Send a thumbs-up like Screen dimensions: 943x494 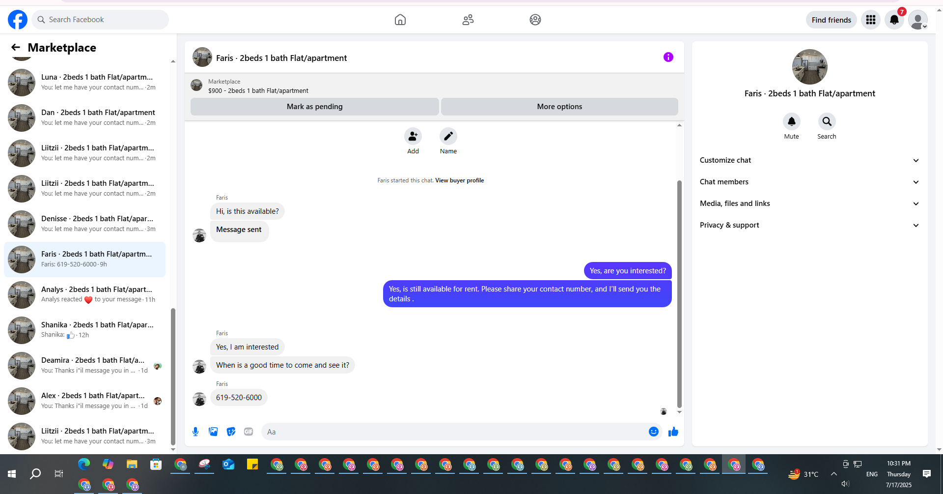pos(673,432)
